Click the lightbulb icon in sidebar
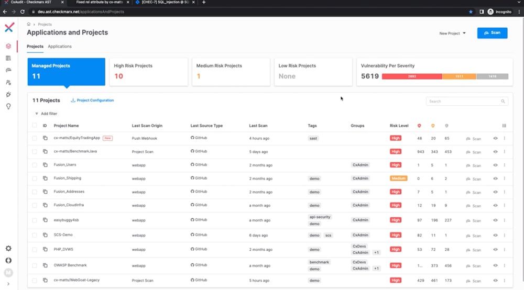The image size is (524, 290). (8, 106)
